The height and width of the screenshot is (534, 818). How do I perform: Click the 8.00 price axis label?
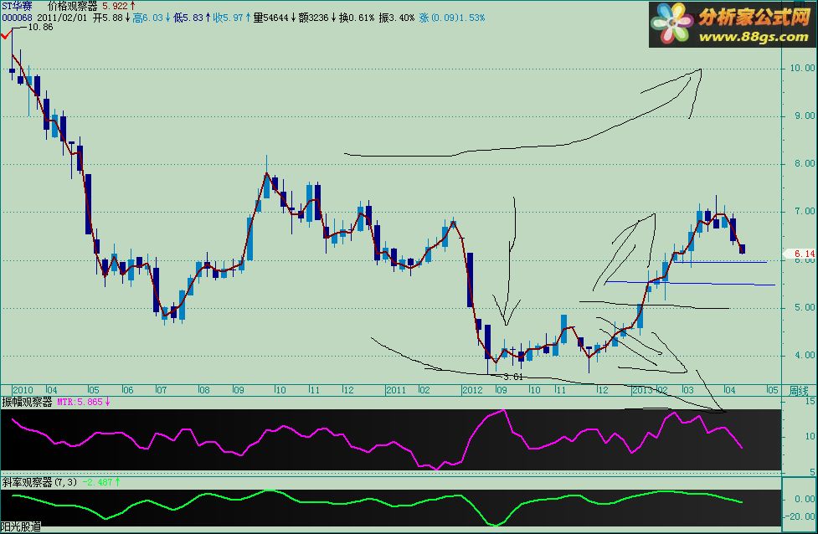(x=805, y=164)
